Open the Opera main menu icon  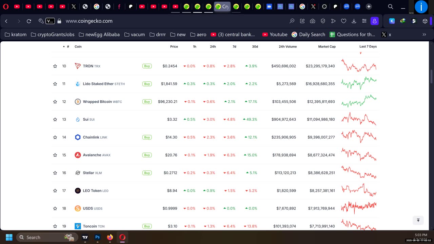click(5, 6)
